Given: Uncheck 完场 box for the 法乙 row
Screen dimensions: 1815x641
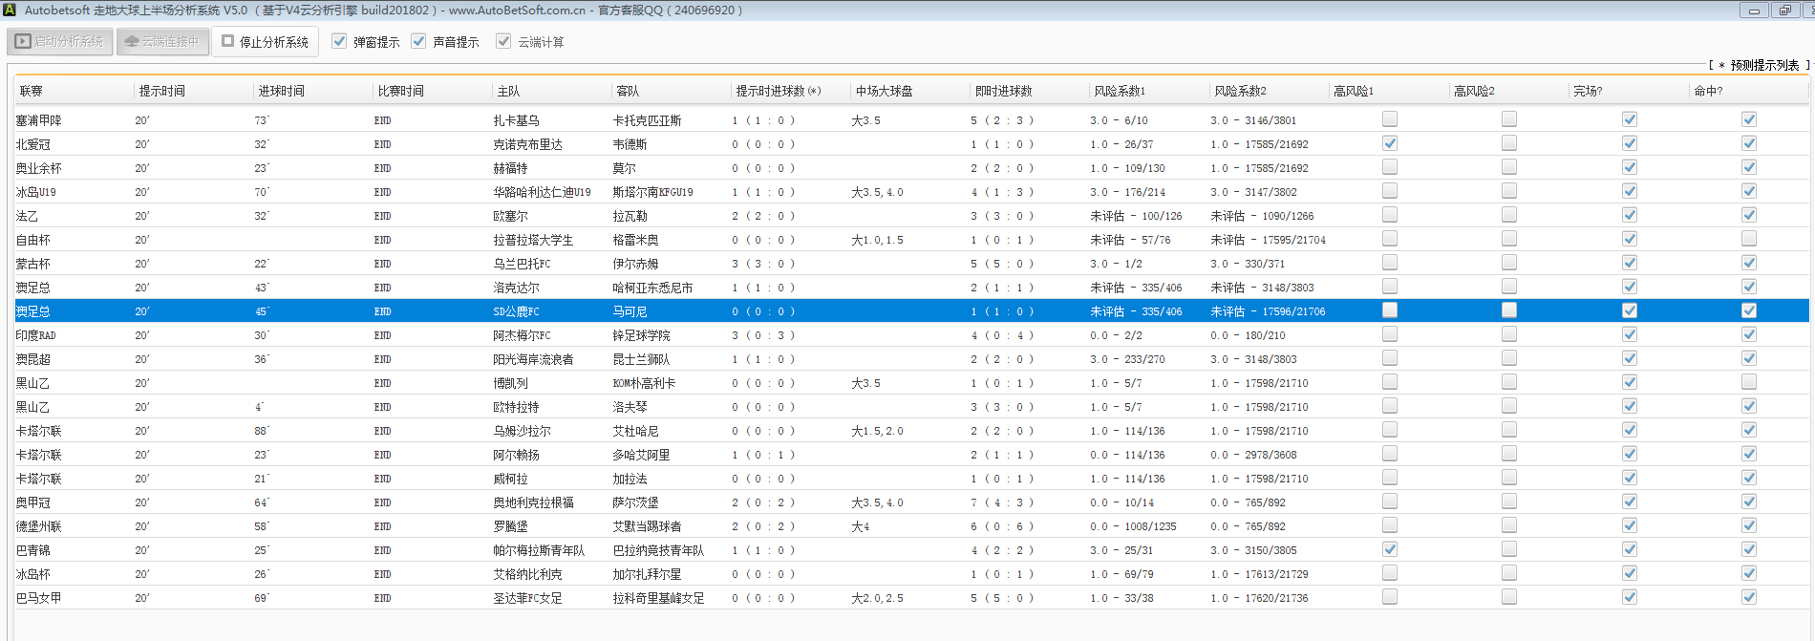Looking at the screenshot, I should (1630, 215).
